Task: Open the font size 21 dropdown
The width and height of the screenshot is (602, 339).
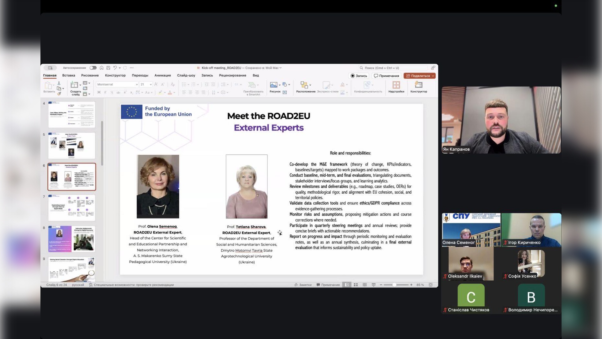Action: point(150,84)
